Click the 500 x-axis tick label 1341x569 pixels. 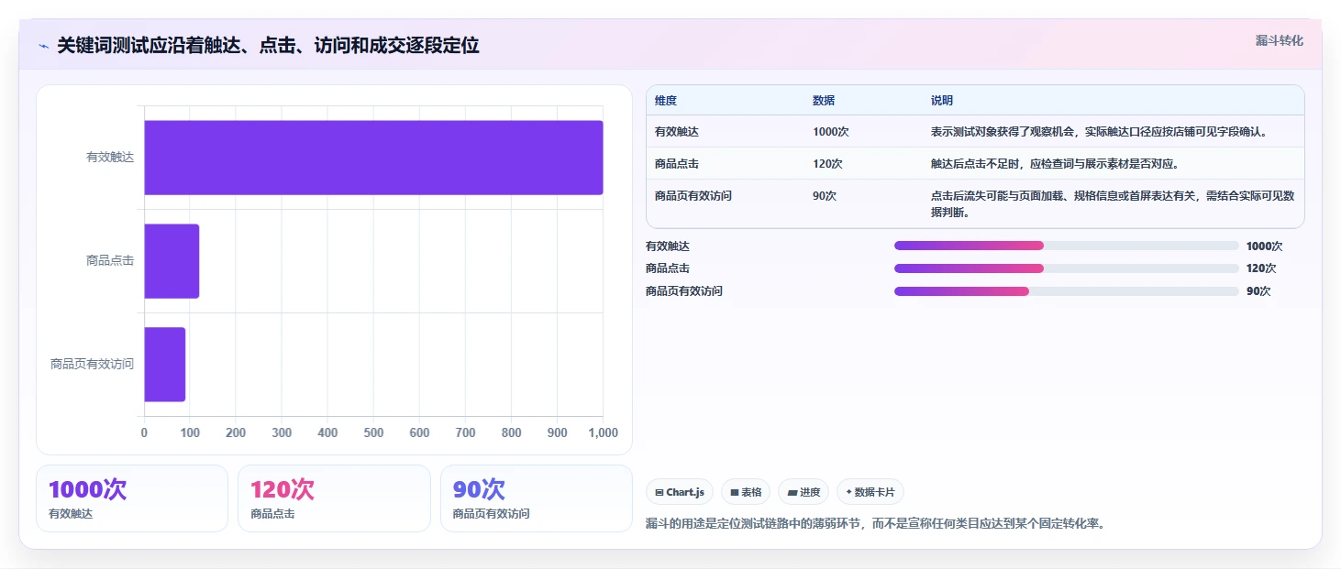[373, 432]
